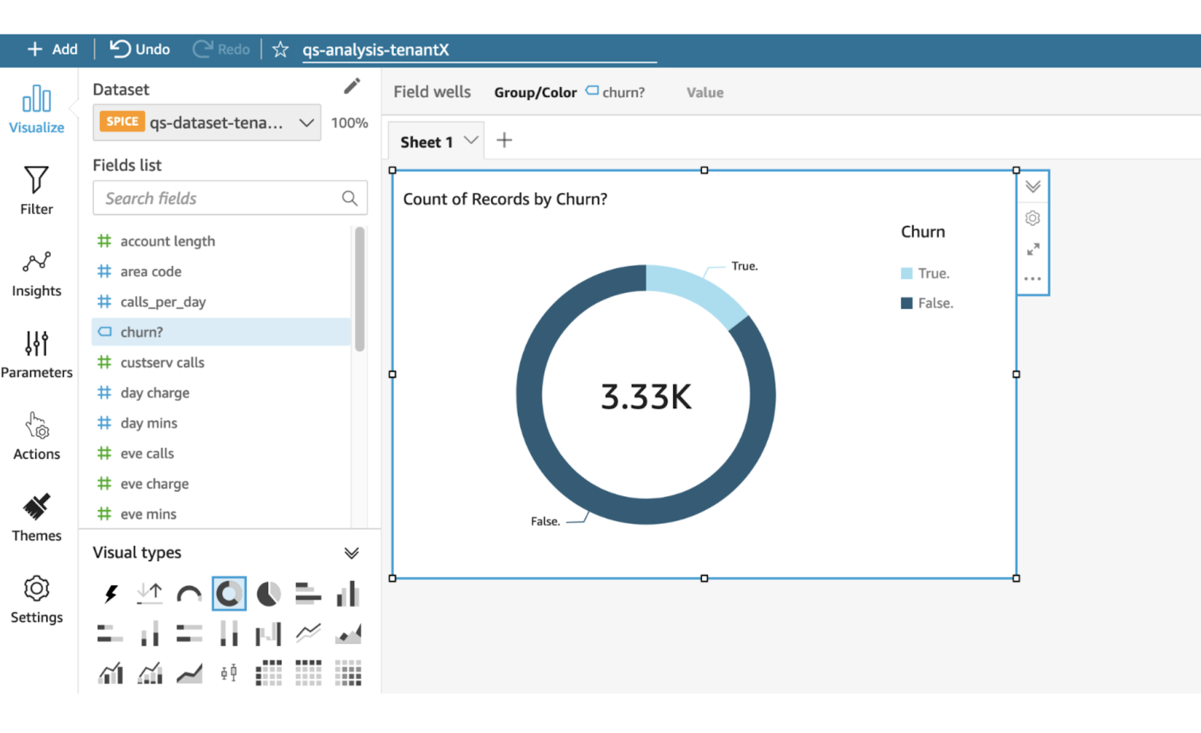Screen dimensions: 1201x733
Task: Click the Add button in toolbar
Action: coord(53,50)
